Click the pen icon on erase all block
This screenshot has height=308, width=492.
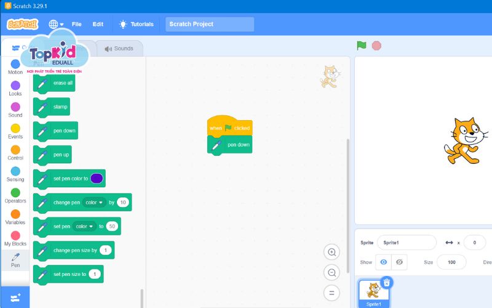(42, 84)
